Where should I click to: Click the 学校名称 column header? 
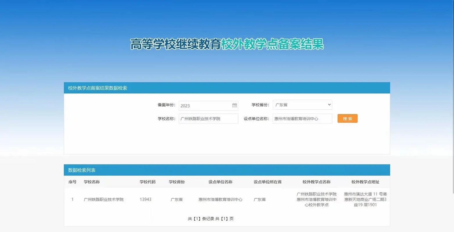tap(92, 182)
